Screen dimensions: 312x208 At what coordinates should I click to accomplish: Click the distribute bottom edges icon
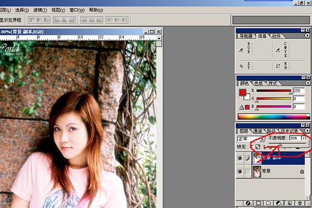pyautogui.click(x=99, y=20)
